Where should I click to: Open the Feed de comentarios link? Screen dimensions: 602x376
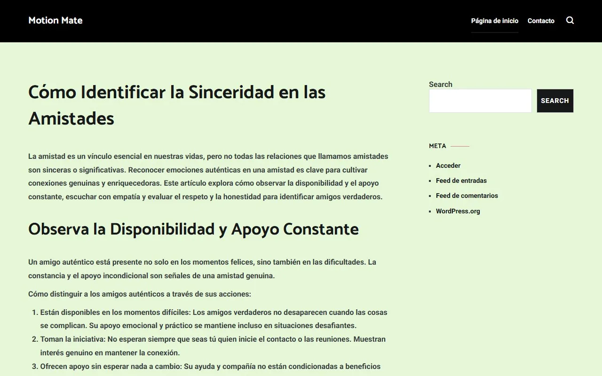[x=467, y=196]
